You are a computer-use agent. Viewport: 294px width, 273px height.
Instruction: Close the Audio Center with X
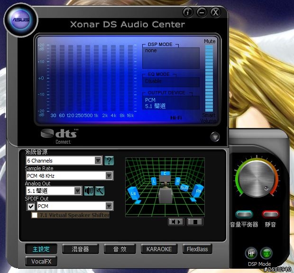click(x=215, y=12)
